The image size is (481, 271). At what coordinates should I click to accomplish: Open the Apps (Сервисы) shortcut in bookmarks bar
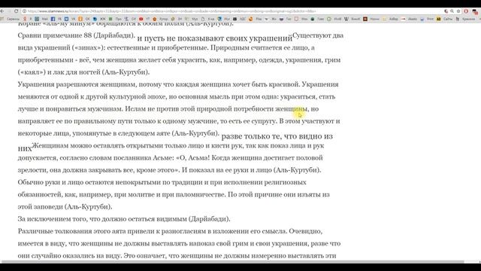point(11,19)
